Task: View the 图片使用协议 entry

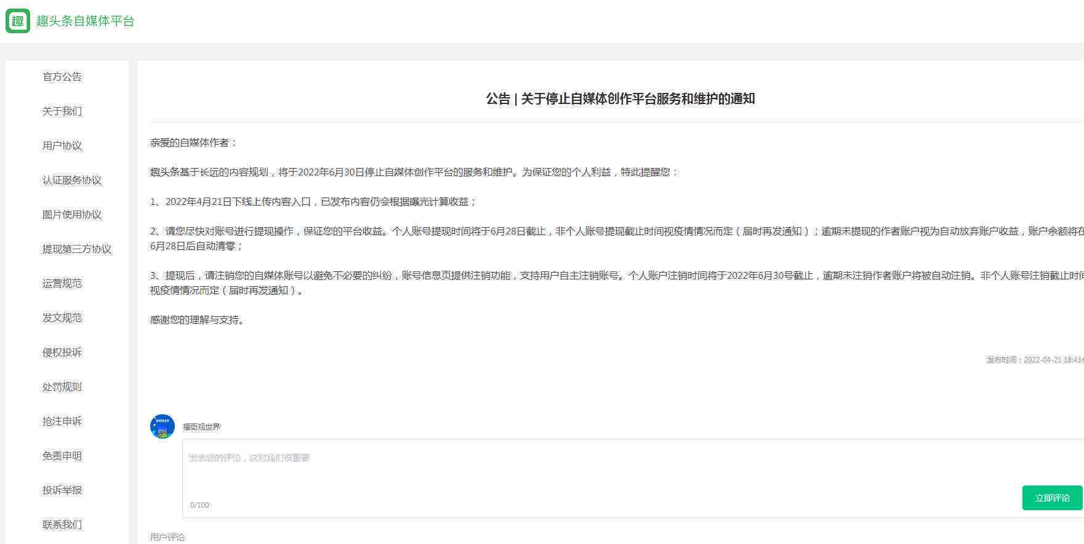Action: tap(72, 215)
